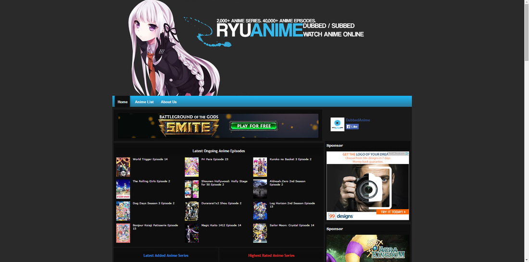Open Aldnoah.Zero 2nd Season Episode 2

tap(288, 183)
